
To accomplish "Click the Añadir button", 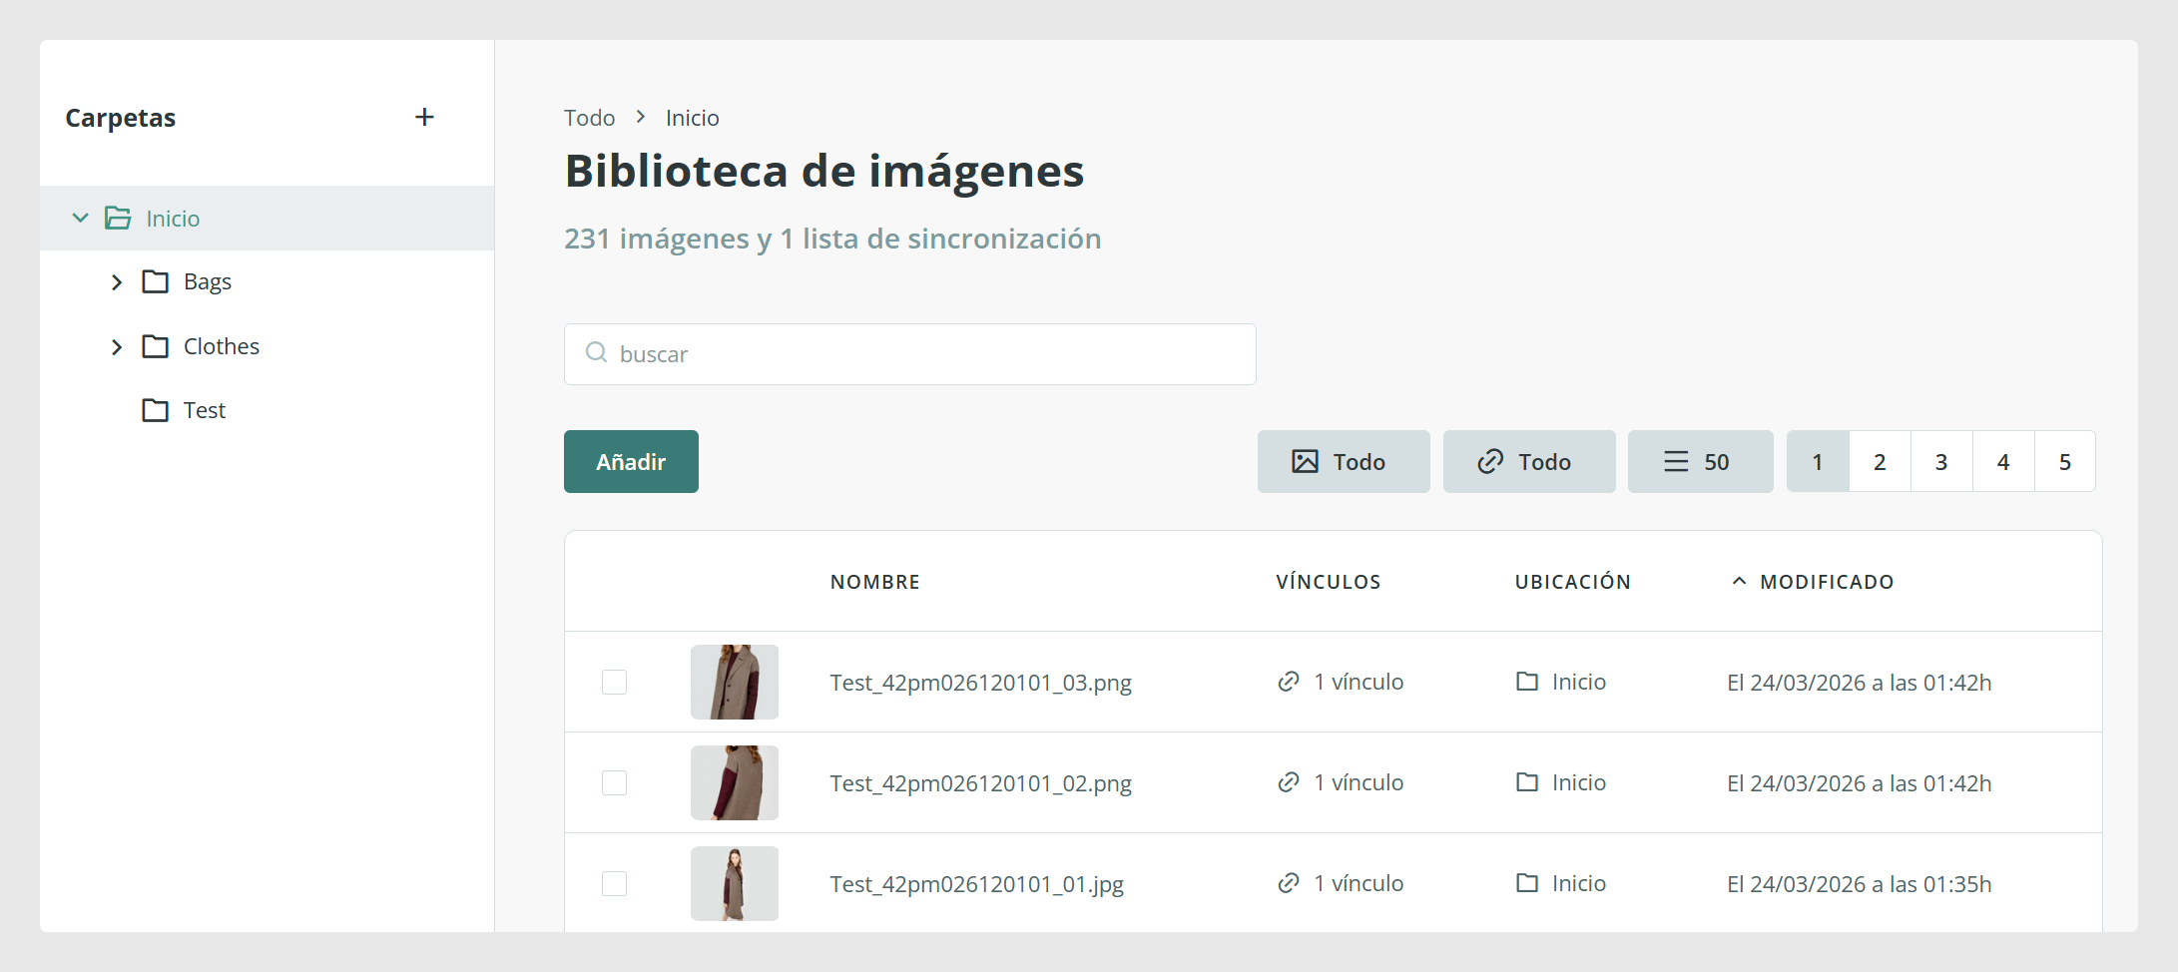I will [x=631, y=461].
